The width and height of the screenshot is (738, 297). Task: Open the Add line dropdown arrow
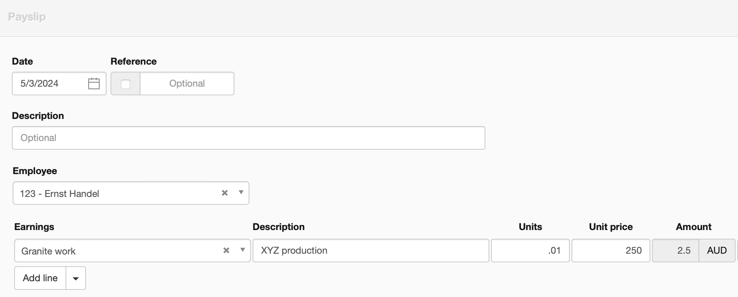coord(76,278)
